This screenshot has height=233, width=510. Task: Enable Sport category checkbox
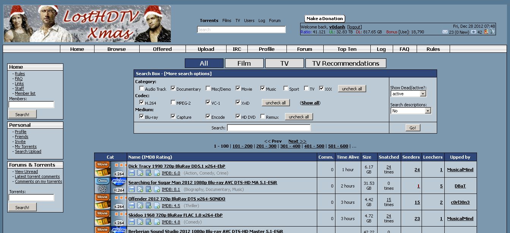[286, 88]
